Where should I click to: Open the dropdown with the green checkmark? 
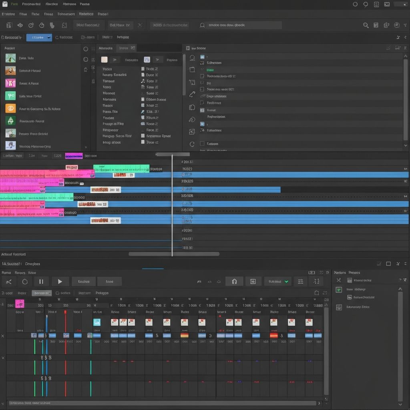tap(278, 281)
